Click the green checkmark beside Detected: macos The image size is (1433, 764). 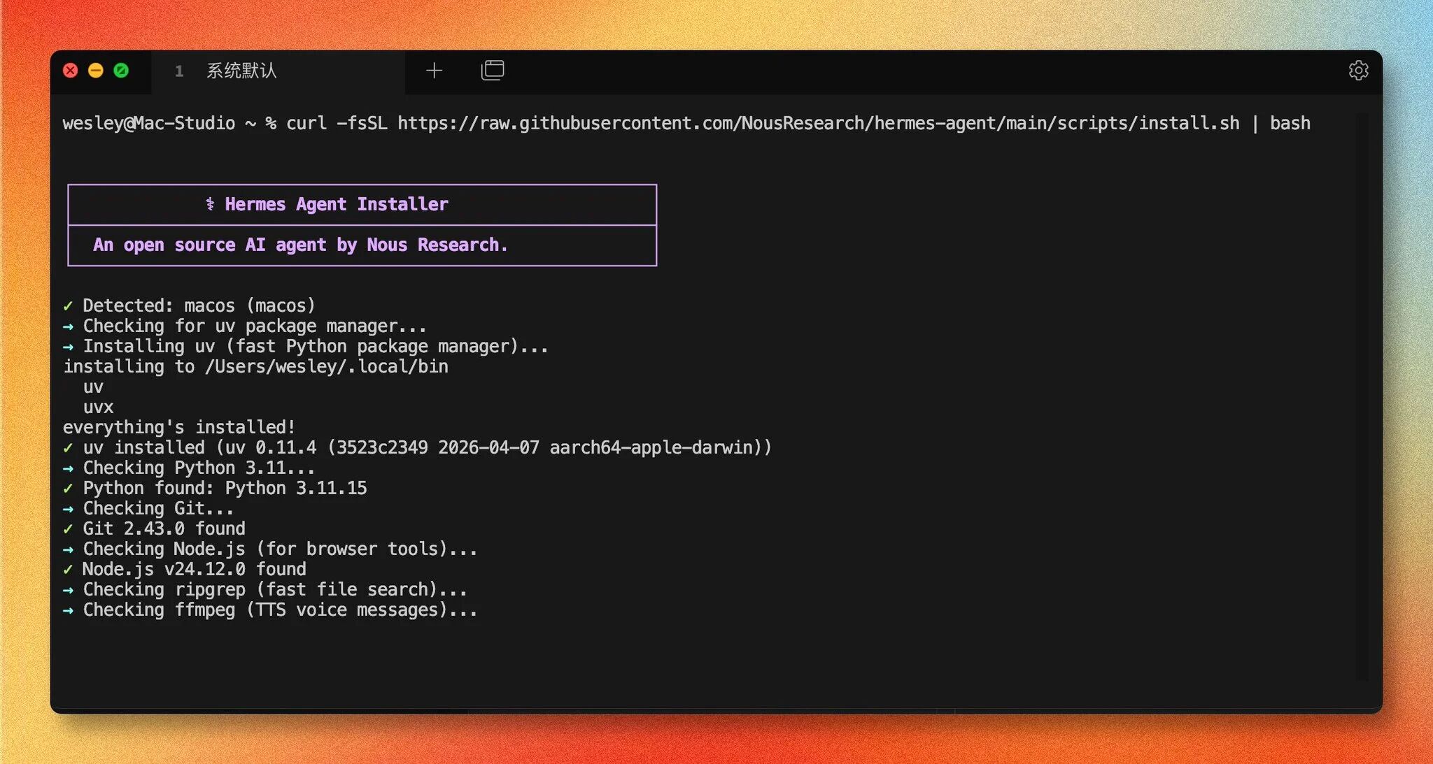point(68,306)
